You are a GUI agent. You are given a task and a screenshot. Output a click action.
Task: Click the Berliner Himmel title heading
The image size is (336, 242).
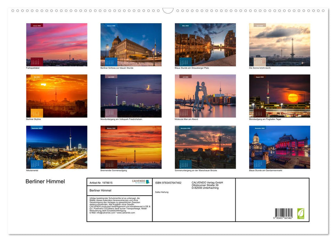45,181
